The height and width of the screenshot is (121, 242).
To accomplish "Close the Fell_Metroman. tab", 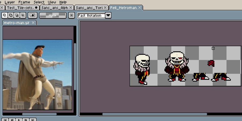I will (140, 8).
